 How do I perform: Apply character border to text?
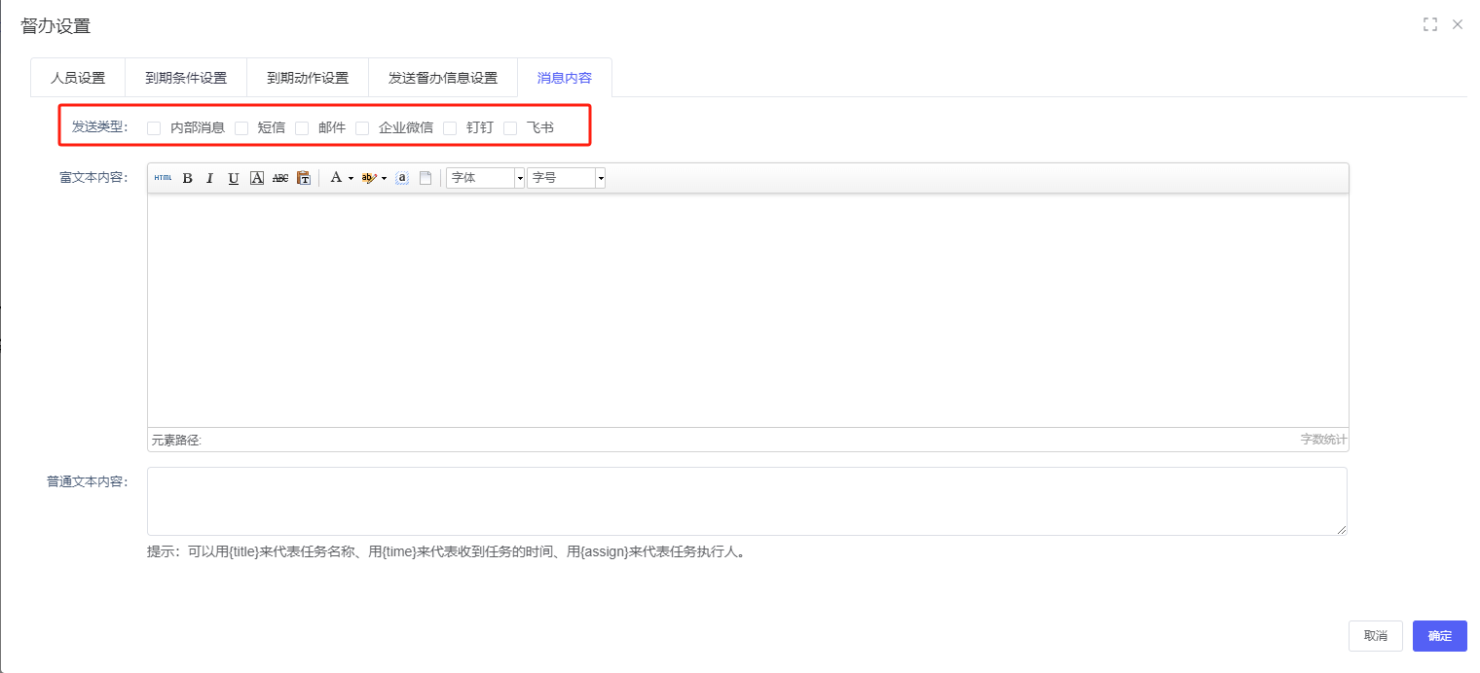pos(257,178)
